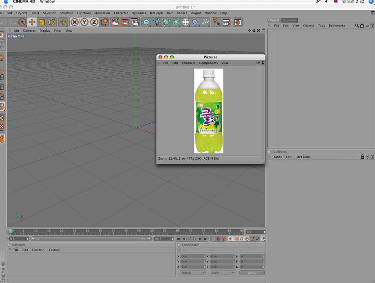Render the active view
The width and height of the screenshot is (375, 283).
click(115, 22)
